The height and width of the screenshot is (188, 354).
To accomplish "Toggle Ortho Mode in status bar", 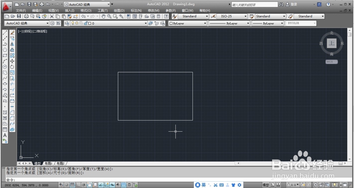I will 78,185.
